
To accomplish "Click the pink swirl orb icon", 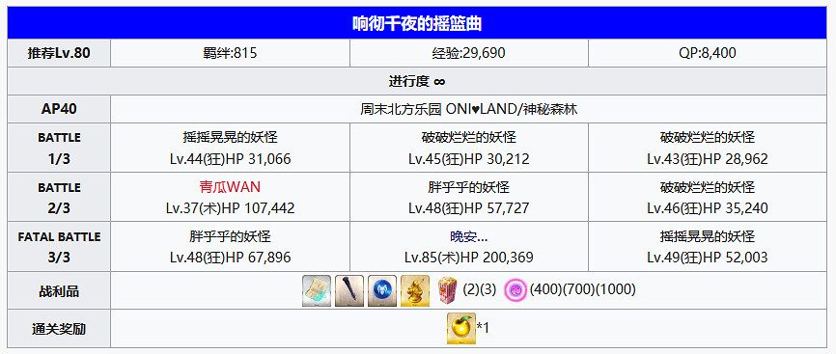I will 516,291.
